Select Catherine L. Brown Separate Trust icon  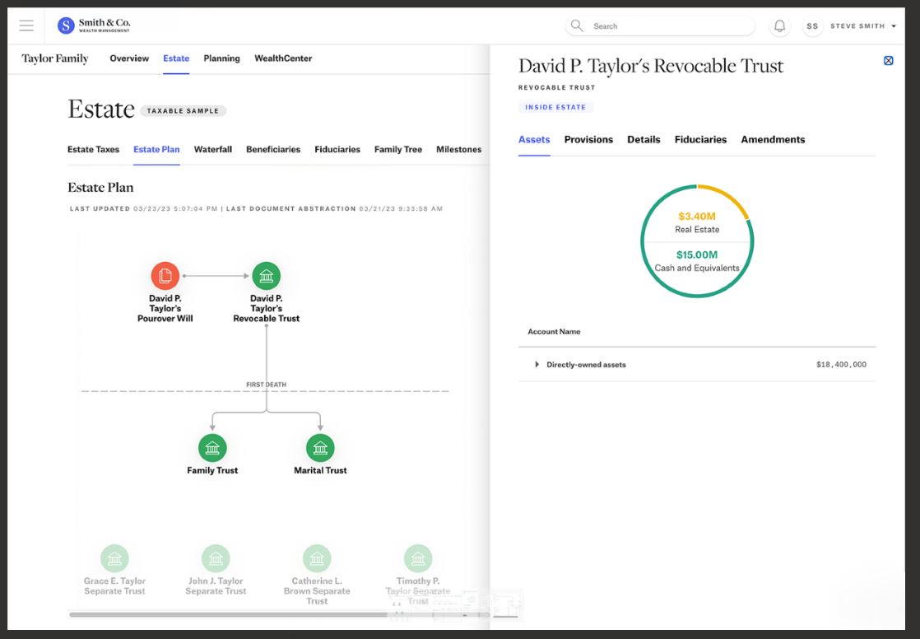point(317,558)
